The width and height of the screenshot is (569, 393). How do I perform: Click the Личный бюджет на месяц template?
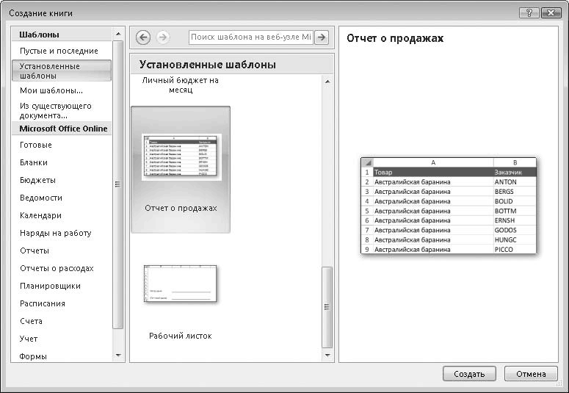pos(181,85)
